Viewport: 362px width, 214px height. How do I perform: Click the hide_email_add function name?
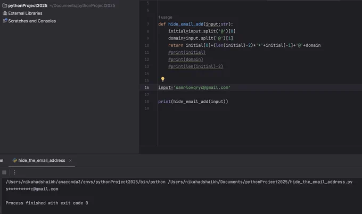[186, 24]
